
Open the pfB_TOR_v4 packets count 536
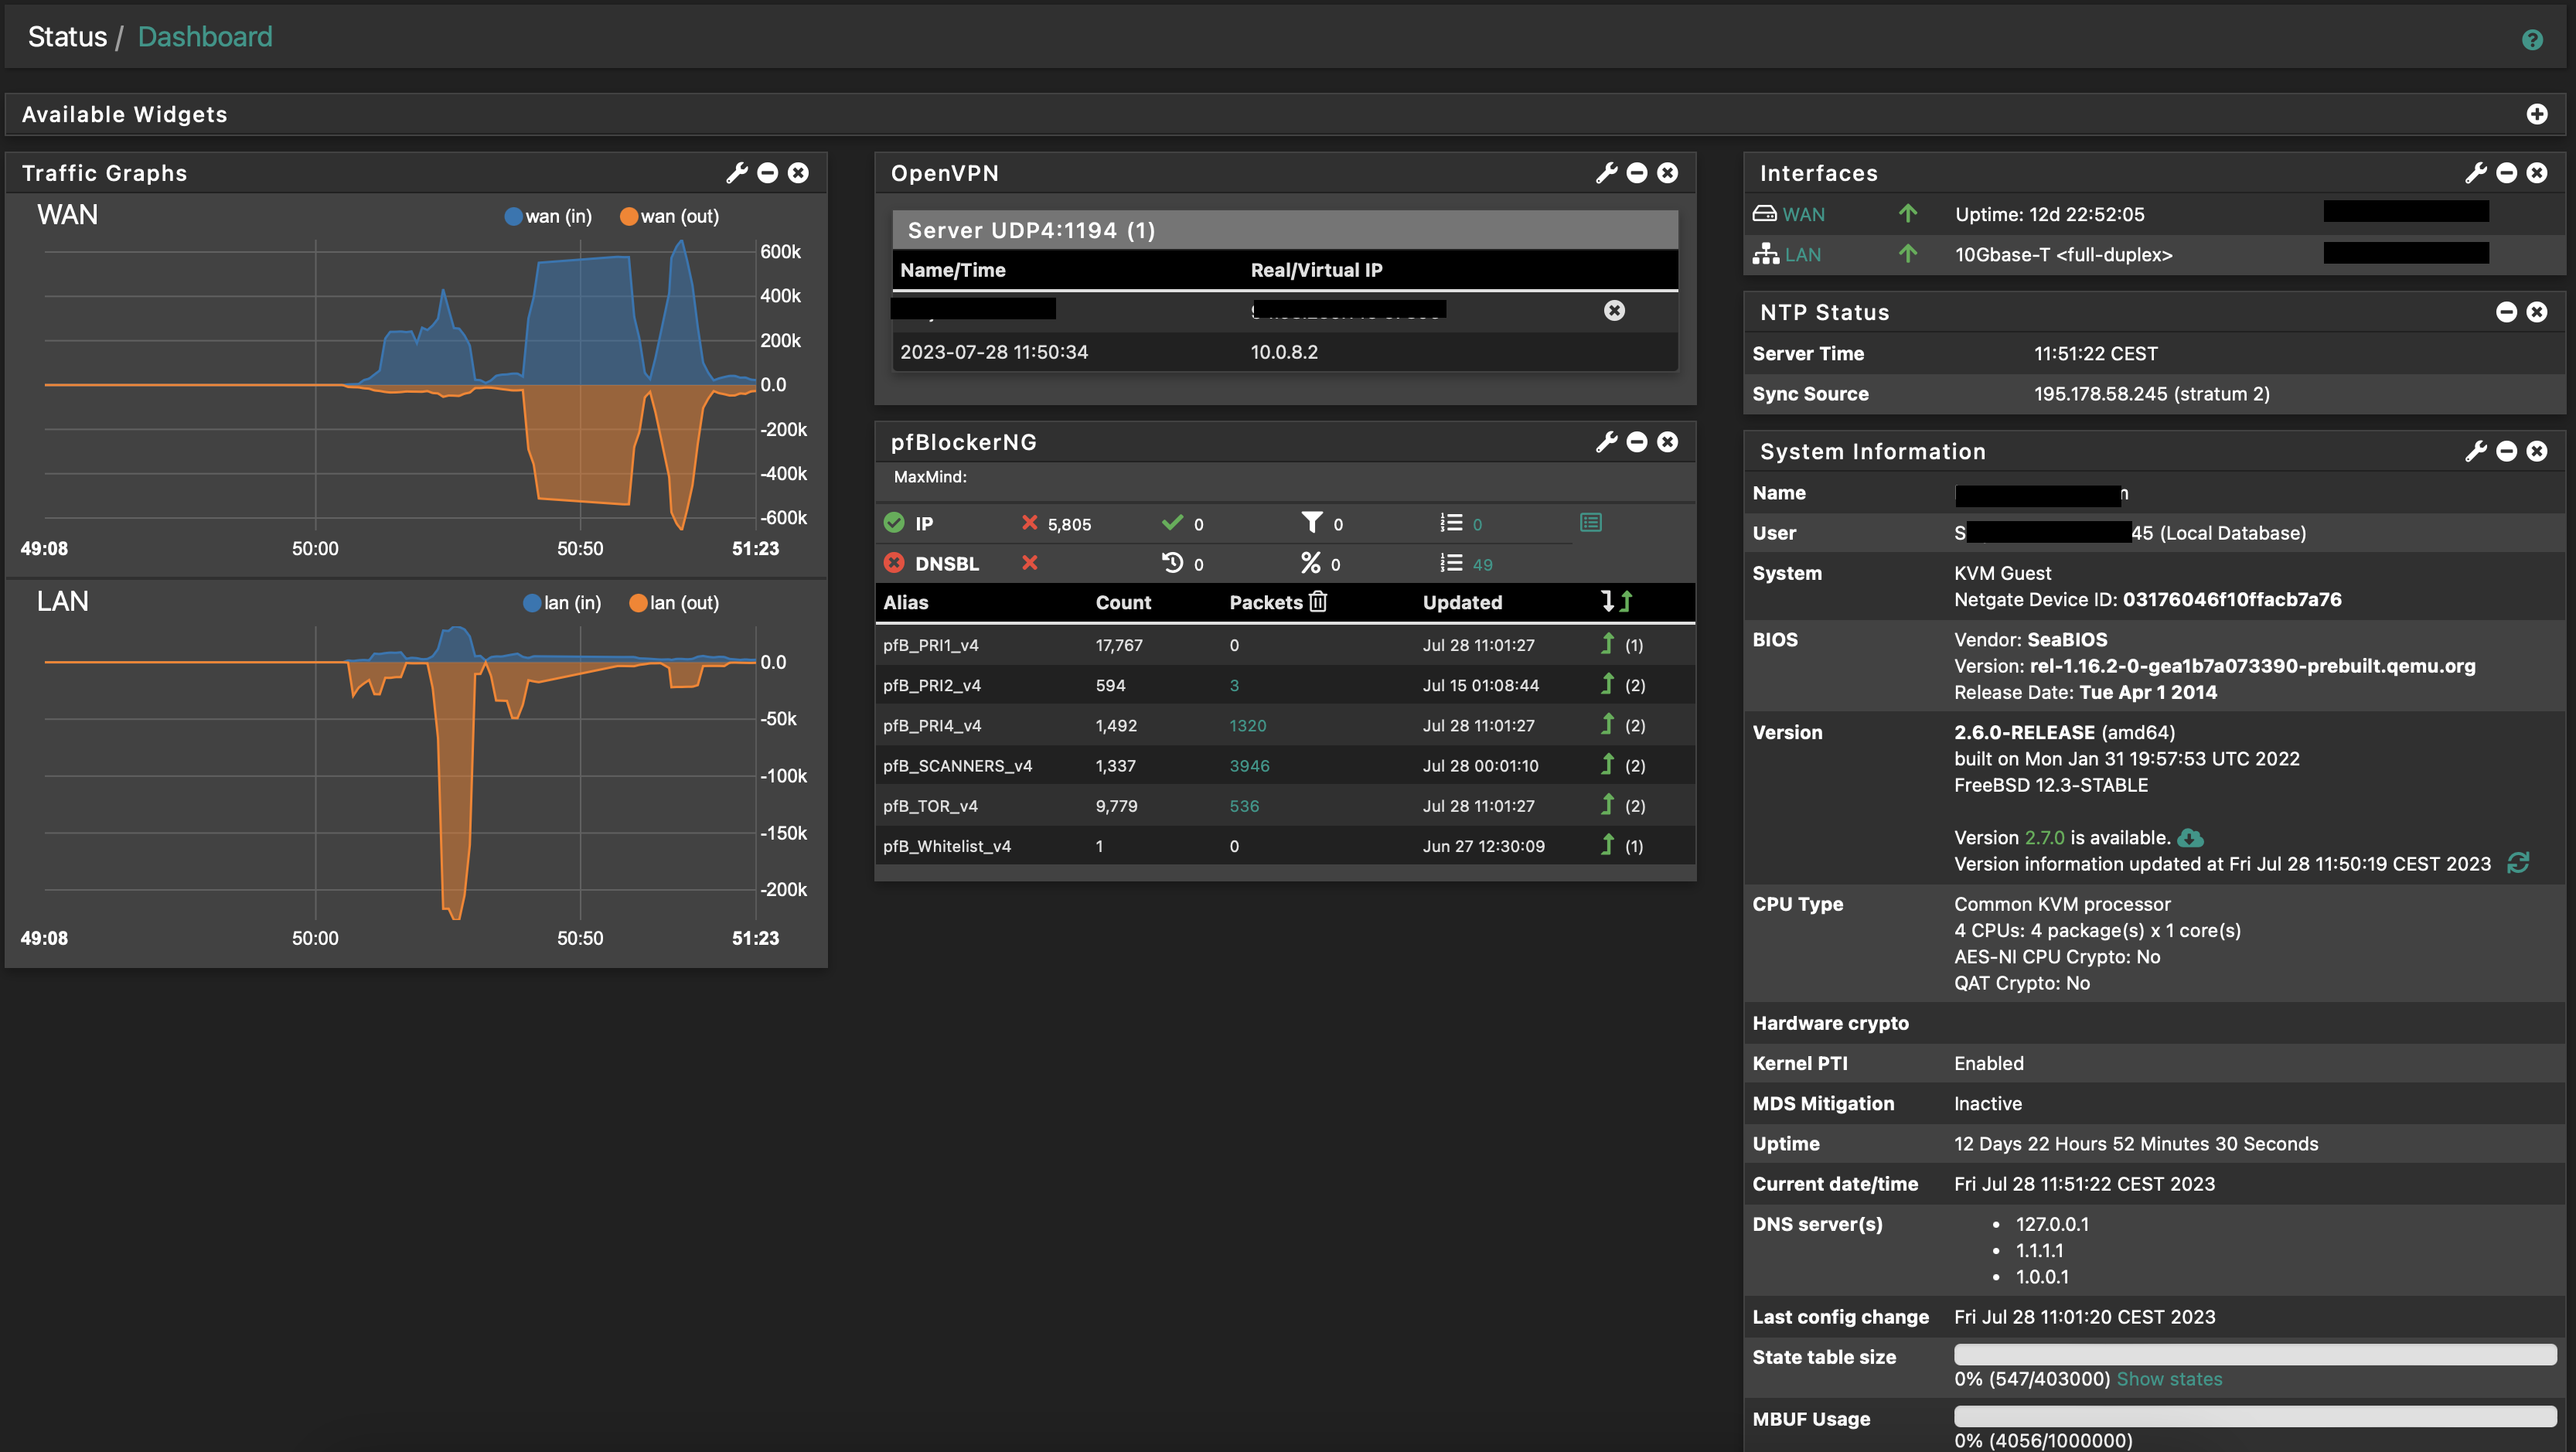point(1244,806)
